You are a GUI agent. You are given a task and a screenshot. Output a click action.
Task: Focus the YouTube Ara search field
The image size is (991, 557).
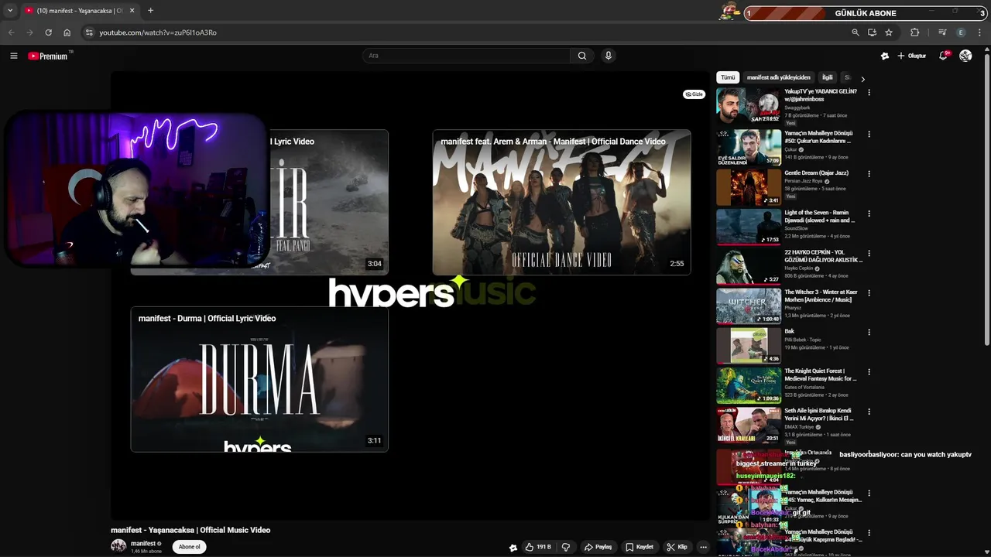click(467, 56)
